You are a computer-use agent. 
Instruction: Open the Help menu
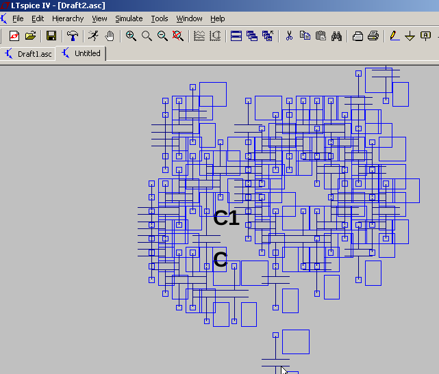pyautogui.click(x=218, y=18)
